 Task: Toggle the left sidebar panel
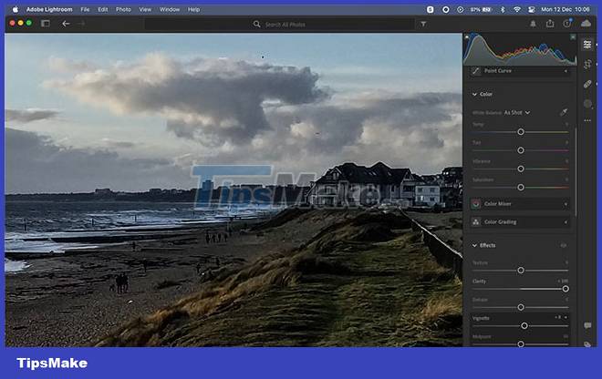[46, 24]
